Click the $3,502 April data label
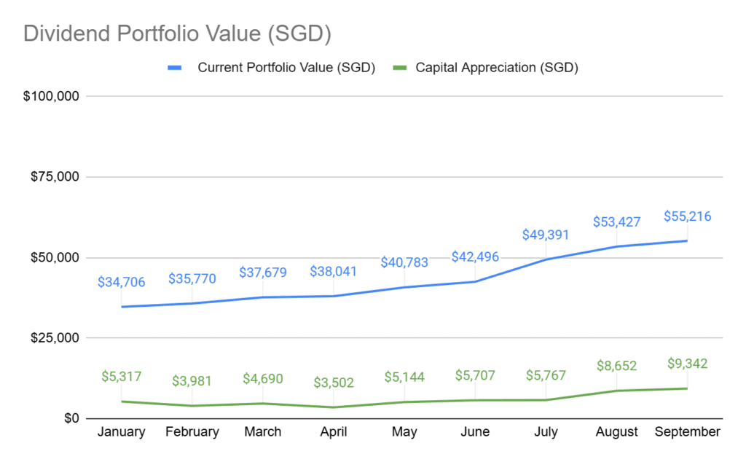The height and width of the screenshot is (462, 746). [334, 382]
